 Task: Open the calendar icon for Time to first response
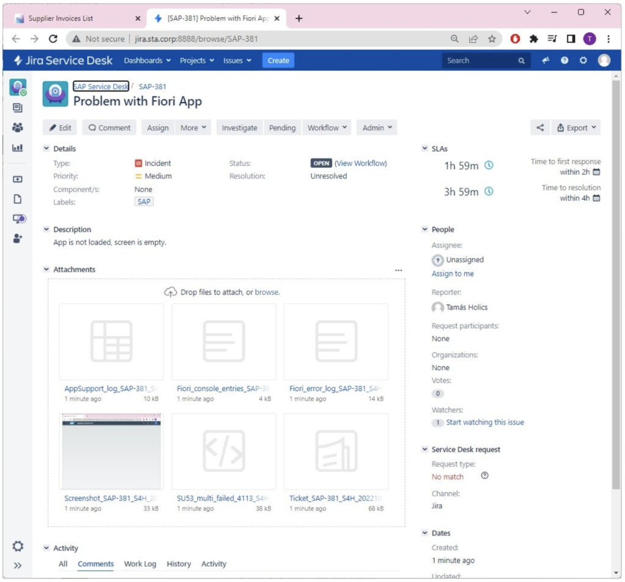(596, 171)
